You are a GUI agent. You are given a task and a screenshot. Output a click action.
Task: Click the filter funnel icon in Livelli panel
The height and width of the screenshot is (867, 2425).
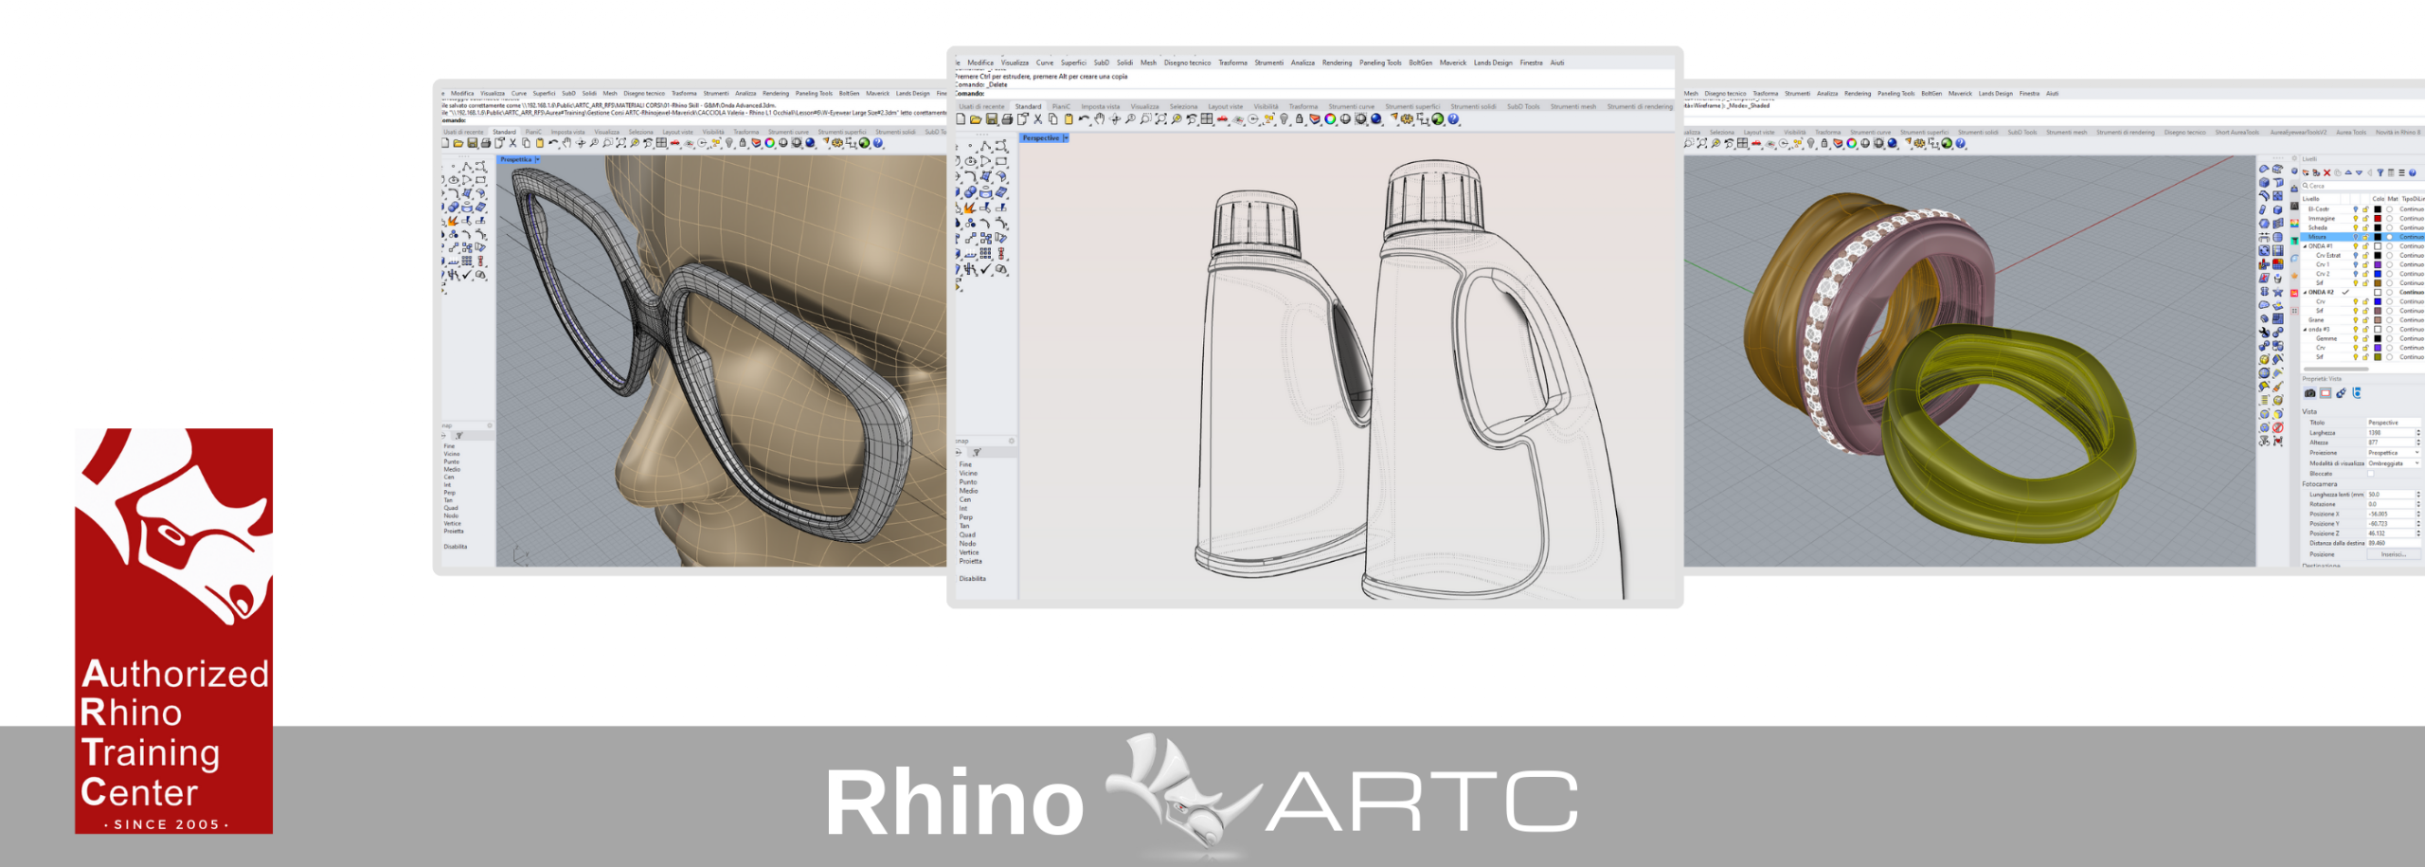pos(2380,172)
